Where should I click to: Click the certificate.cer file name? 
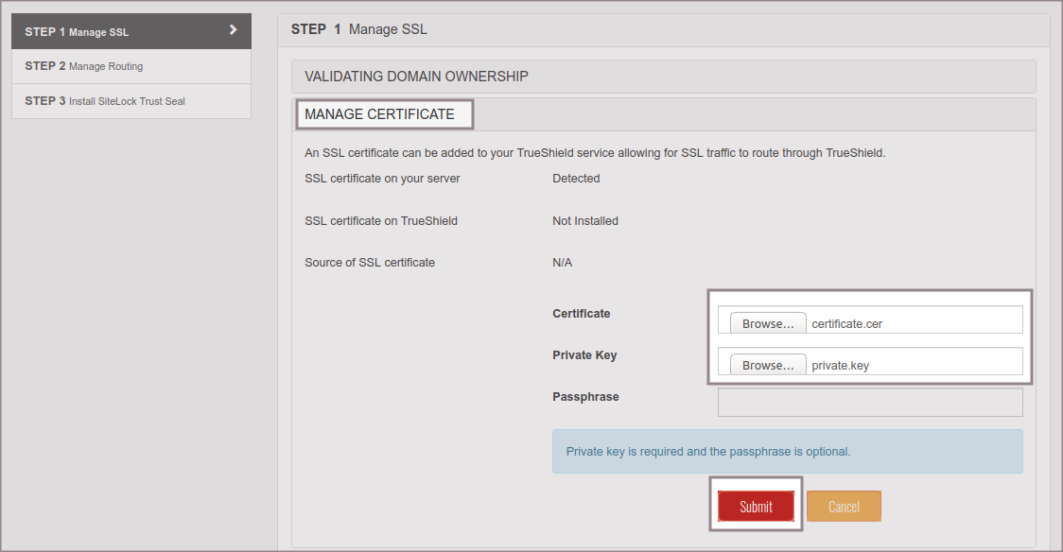[846, 324]
